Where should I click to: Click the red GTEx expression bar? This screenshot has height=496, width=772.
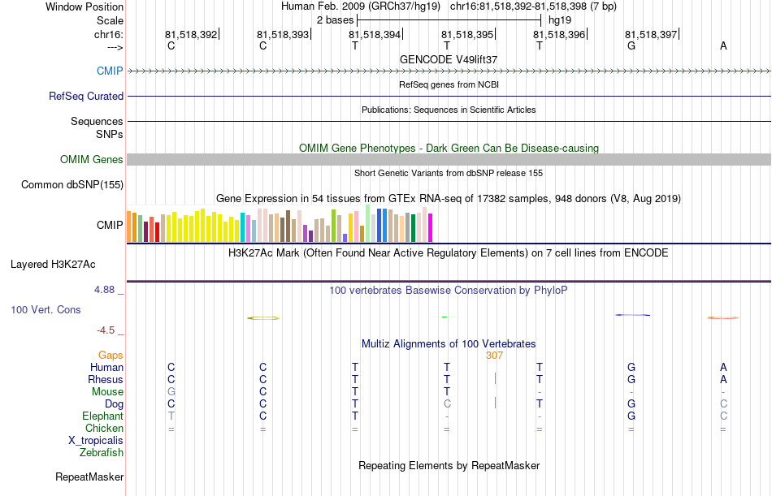tap(157, 232)
